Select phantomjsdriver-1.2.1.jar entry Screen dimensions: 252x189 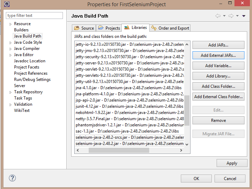(130, 125)
